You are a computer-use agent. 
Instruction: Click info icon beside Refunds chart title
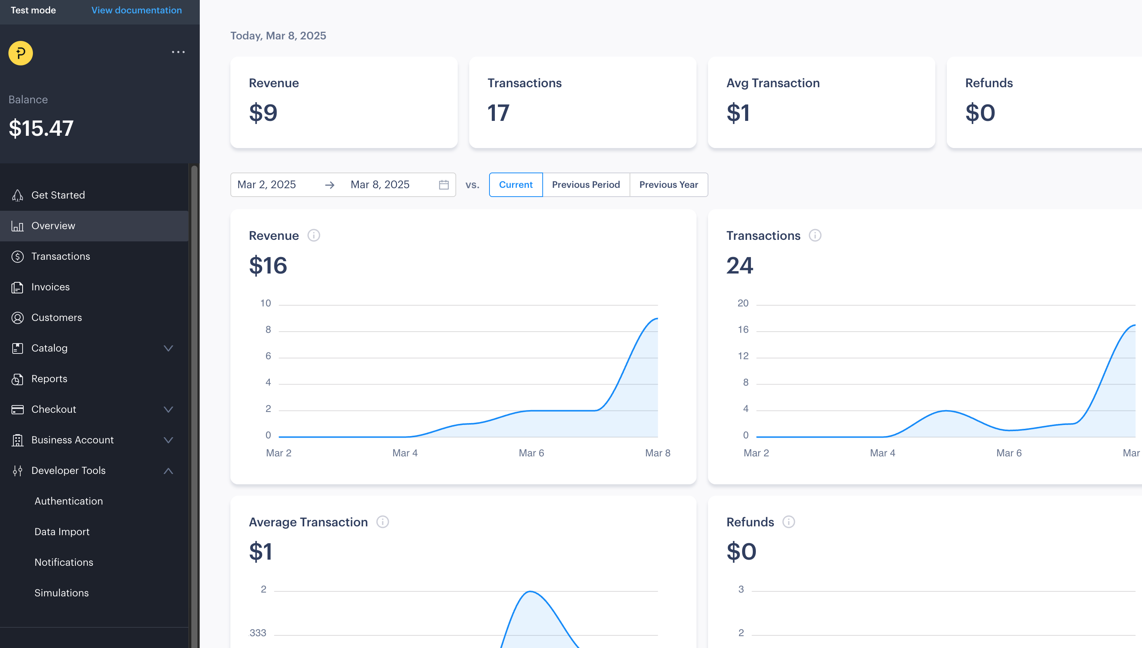(x=788, y=522)
